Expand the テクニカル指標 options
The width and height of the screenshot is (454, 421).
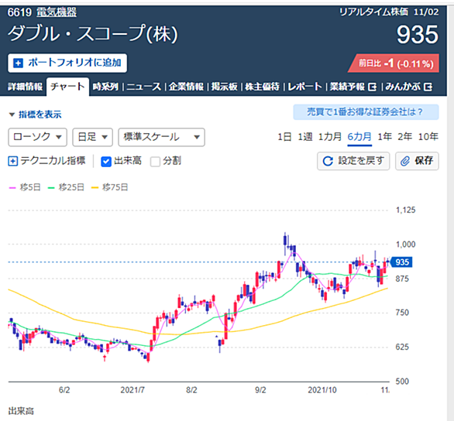tap(46, 161)
